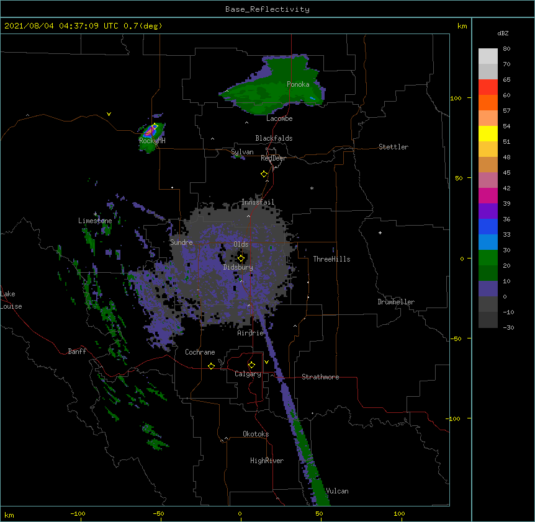Click the Lake Louise label

(x=11, y=300)
